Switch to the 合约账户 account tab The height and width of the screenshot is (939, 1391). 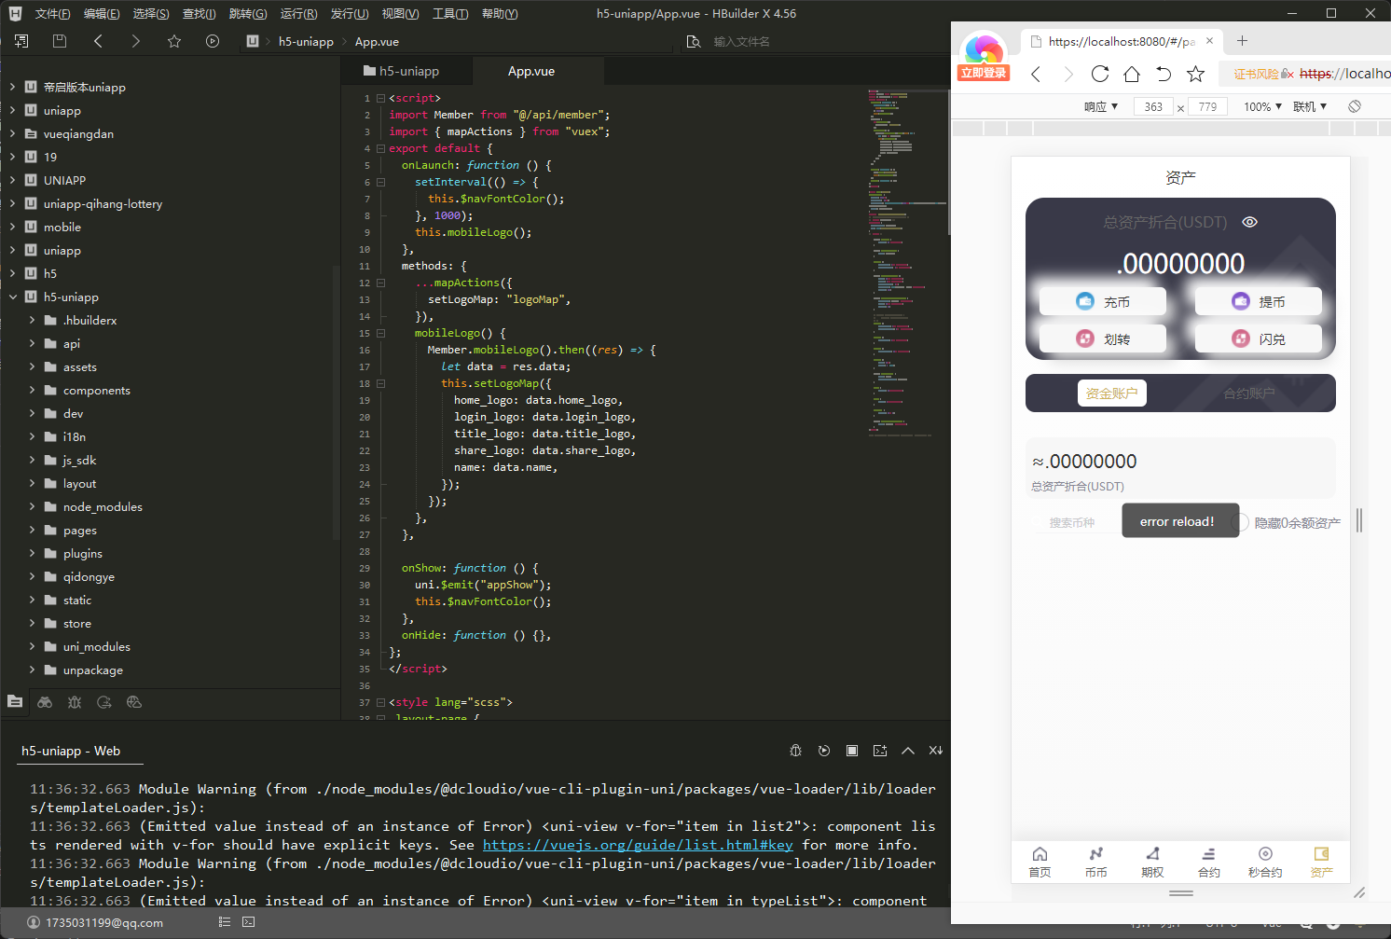(1249, 394)
